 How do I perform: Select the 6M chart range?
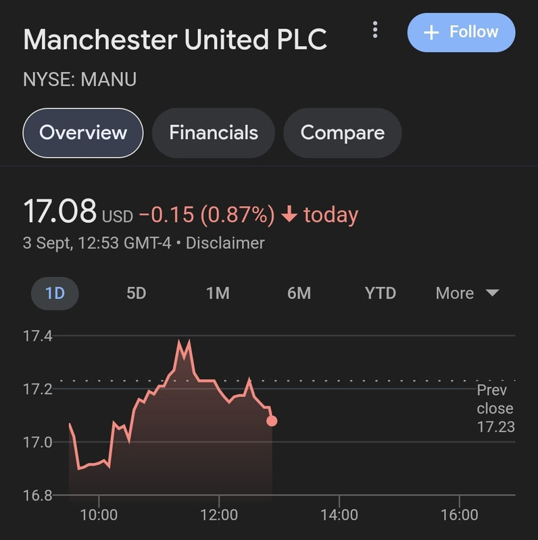point(299,293)
